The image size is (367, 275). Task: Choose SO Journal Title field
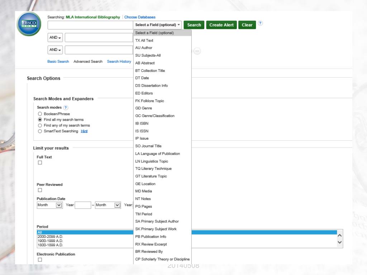point(162,146)
